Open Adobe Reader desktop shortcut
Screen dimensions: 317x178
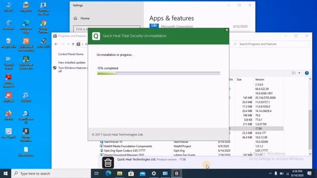(8, 81)
